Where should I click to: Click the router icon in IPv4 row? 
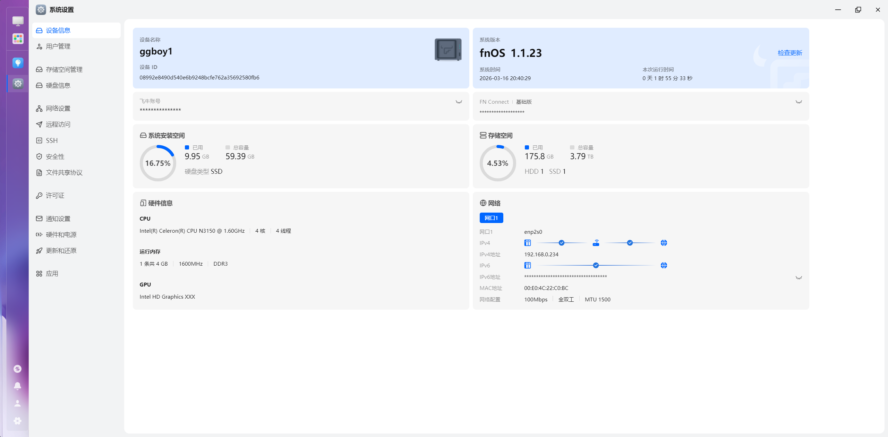click(596, 243)
